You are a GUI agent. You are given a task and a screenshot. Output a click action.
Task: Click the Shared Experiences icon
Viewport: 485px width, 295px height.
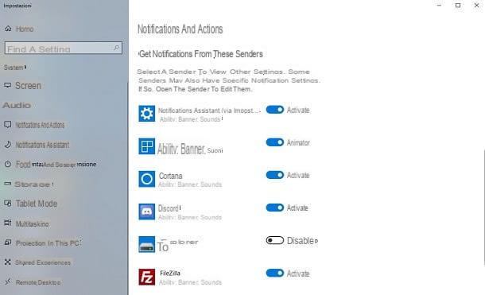pos(8,262)
